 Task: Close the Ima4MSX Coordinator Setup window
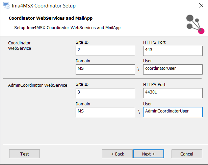[x=201, y=5]
